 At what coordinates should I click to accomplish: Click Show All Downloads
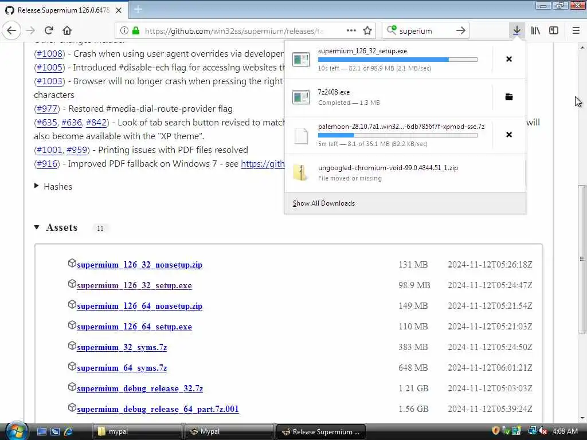click(324, 203)
